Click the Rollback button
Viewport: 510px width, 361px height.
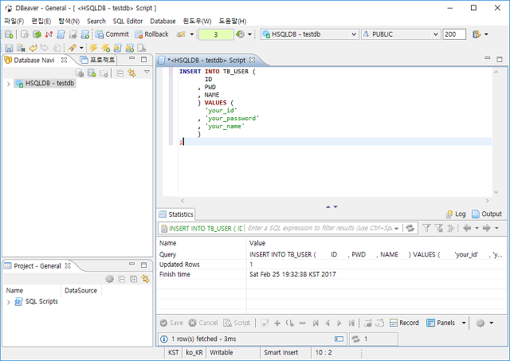(x=151, y=34)
